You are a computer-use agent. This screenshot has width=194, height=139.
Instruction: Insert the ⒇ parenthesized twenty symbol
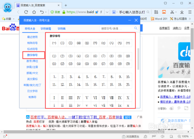(x=128, y=64)
